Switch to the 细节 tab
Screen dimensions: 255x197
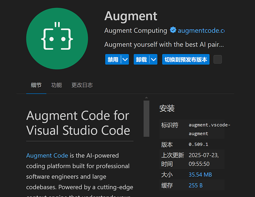click(36, 85)
